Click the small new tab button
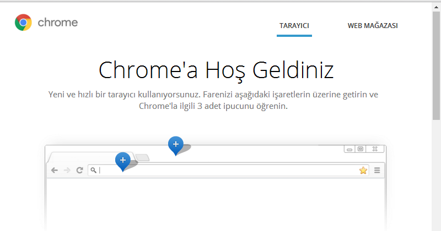The height and width of the screenshot is (231, 441). click(x=142, y=158)
